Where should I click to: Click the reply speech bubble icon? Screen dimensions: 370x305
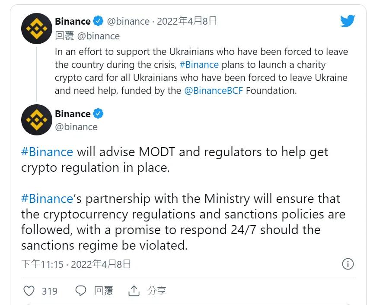(x=81, y=291)
